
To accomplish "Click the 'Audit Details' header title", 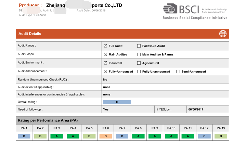I will pos(30,34).
